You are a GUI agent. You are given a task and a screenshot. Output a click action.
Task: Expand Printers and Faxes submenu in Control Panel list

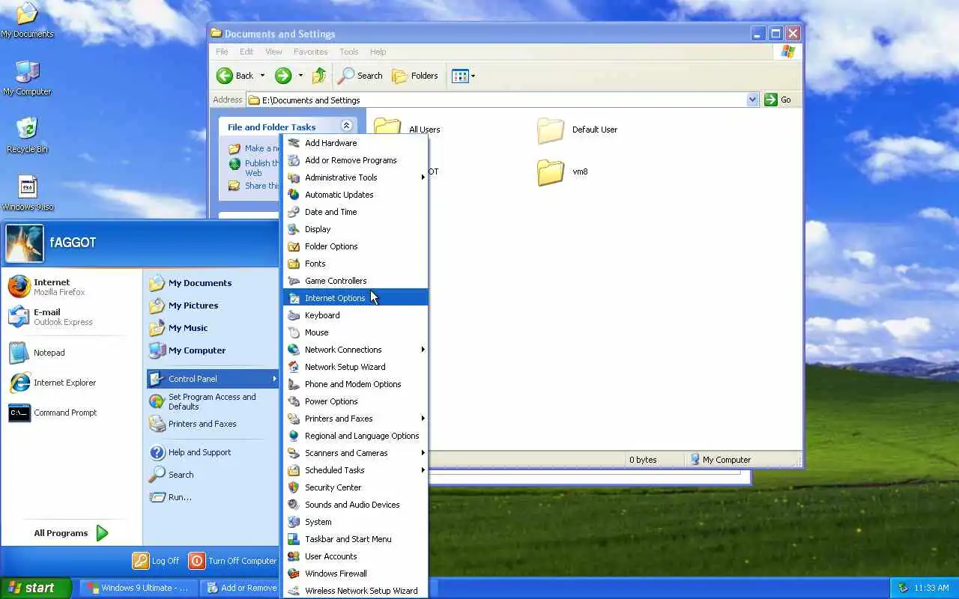pyautogui.click(x=356, y=419)
